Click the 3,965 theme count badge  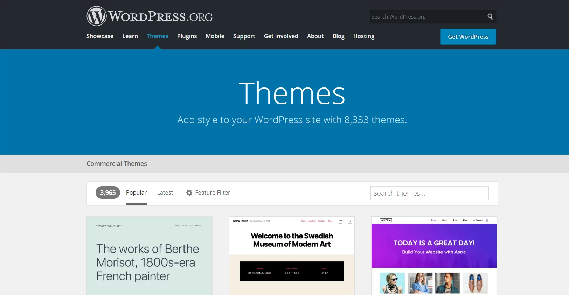pos(108,192)
